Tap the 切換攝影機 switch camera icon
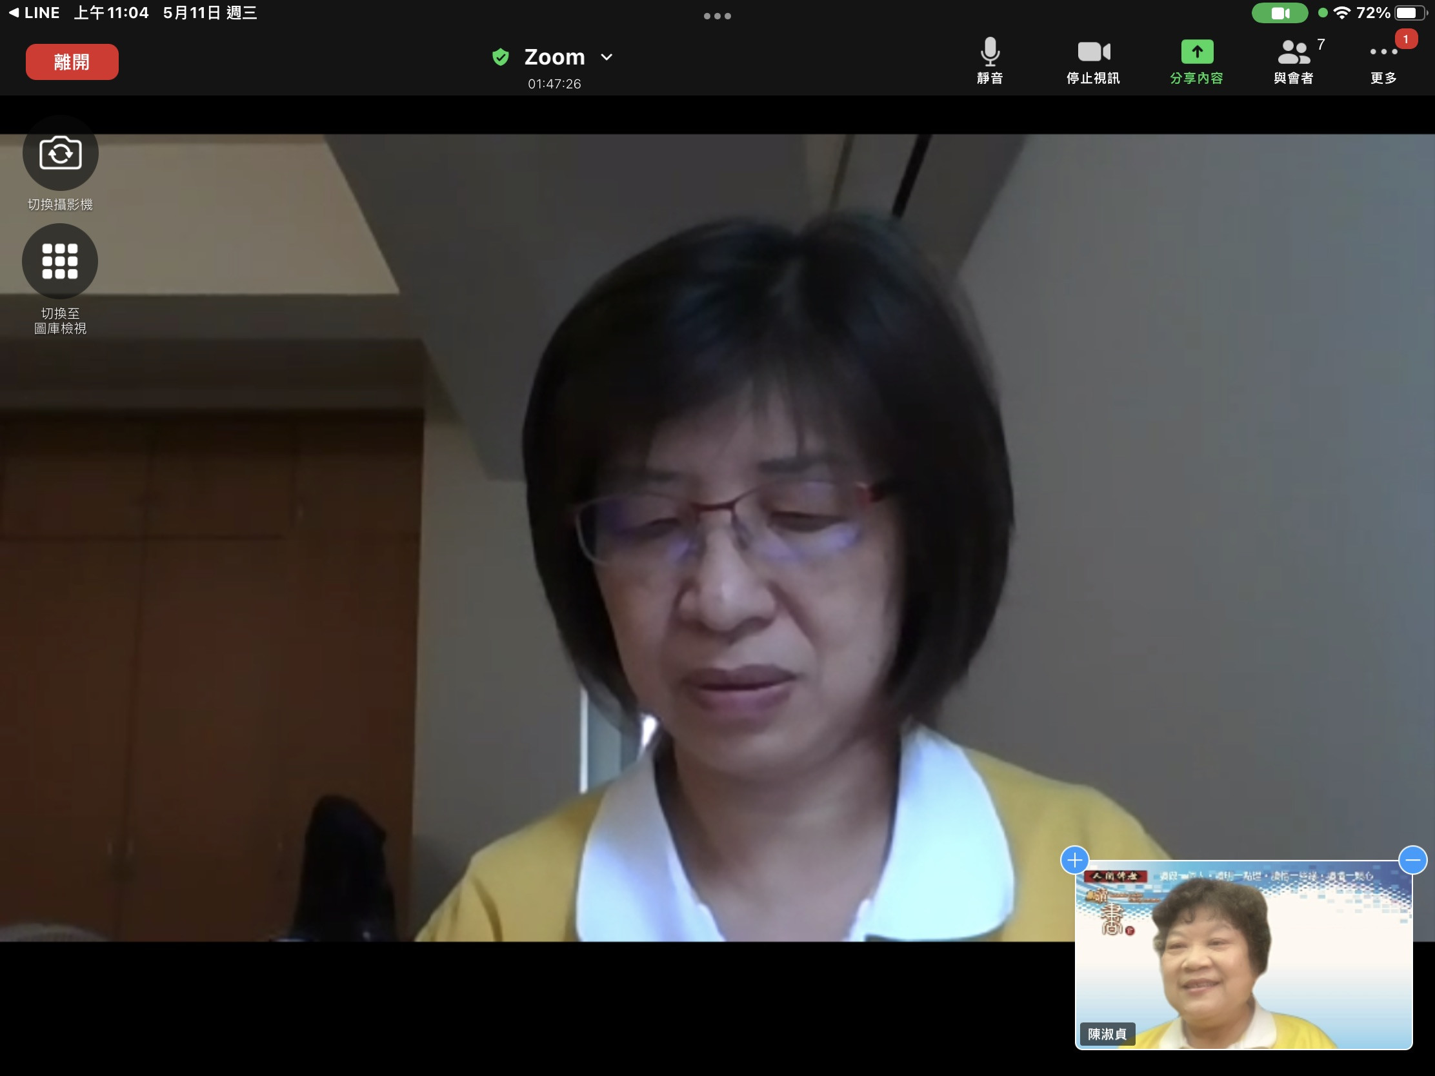The width and height of the screenshot is (1435, 1076). point(61,154)
